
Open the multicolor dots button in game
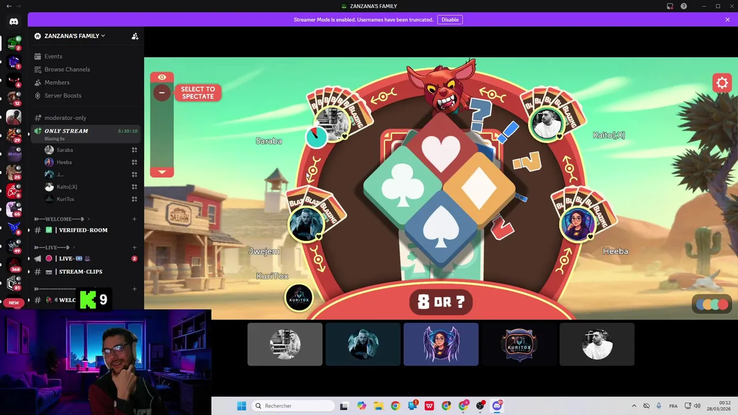tap(712, 304)
